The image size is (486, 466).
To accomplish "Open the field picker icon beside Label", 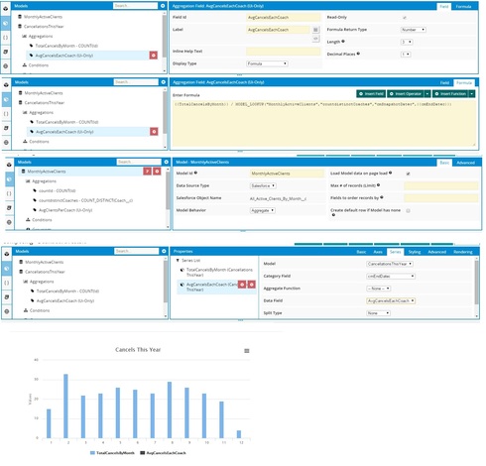I will pyautogui.click(x=315, y=30).
